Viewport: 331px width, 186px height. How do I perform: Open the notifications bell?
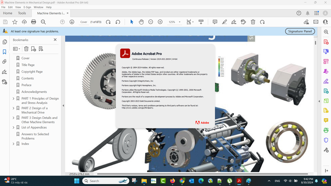point(308,13)
